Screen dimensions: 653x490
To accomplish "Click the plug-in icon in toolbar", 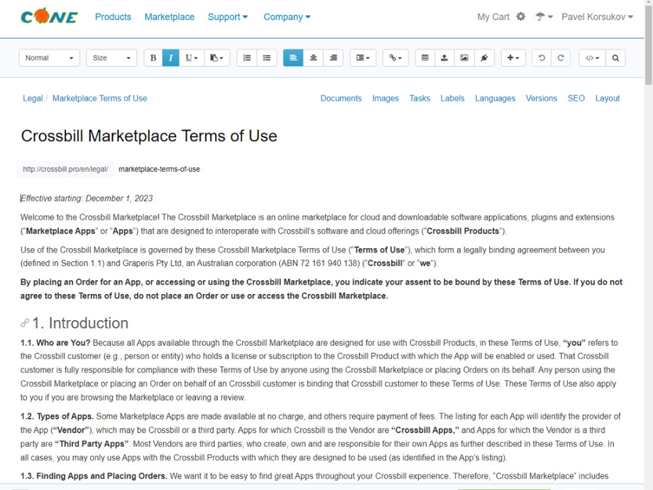I will 484,58.
